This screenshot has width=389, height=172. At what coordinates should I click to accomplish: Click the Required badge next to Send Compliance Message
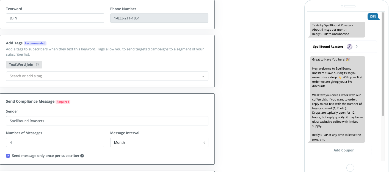[63, 102]
